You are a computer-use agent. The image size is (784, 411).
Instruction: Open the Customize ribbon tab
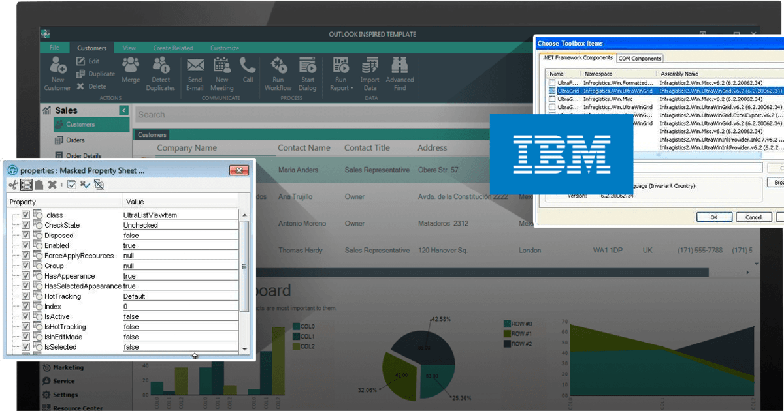tap(225, 48)
